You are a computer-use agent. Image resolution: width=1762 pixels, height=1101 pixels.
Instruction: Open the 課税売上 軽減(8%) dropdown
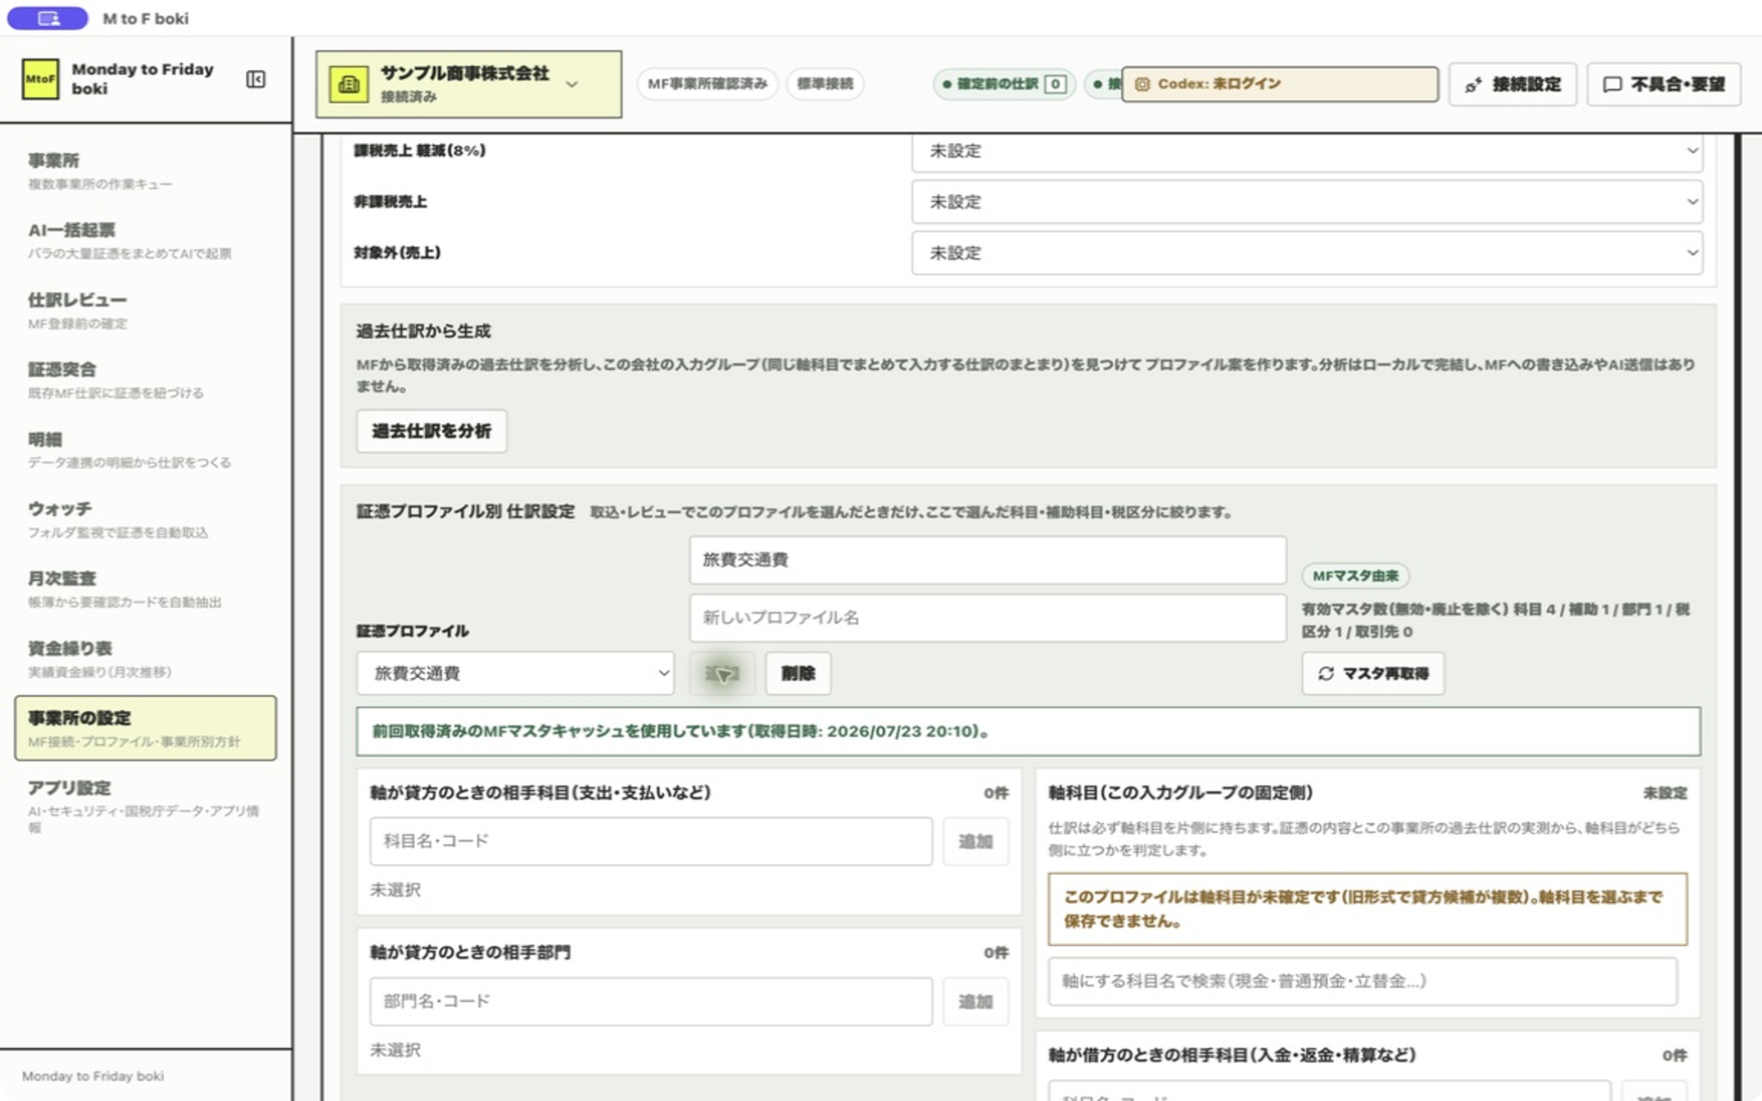tap(1307, 151)
